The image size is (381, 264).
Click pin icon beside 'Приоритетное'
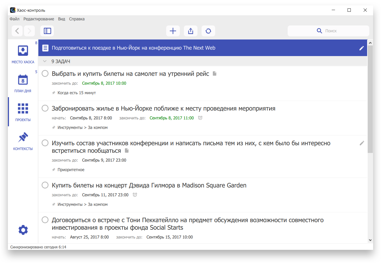(x=54, y=170)
